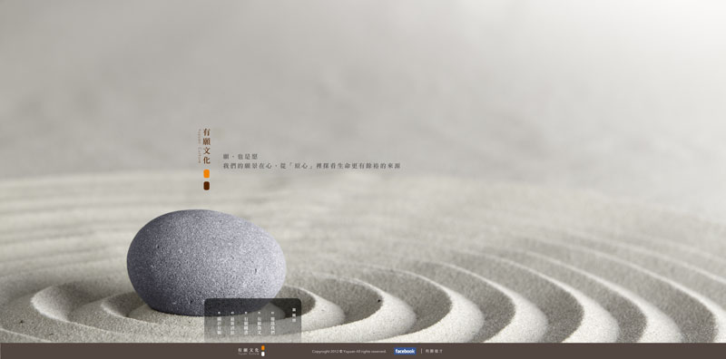Click the small orange seal in the footer logo

coord(263,348)
